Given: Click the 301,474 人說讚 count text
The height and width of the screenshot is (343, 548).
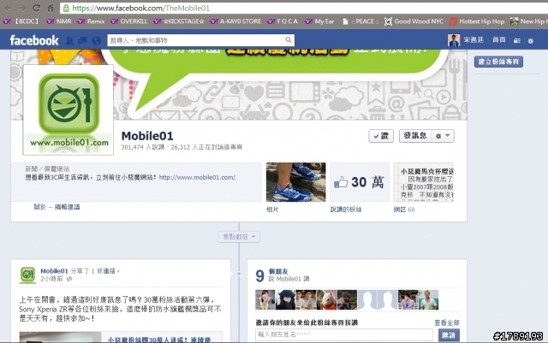Looking at the screenshot, I should point(143,147).
